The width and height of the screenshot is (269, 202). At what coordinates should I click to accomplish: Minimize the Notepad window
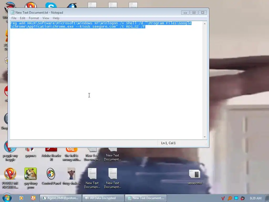(x=185, y=13)
